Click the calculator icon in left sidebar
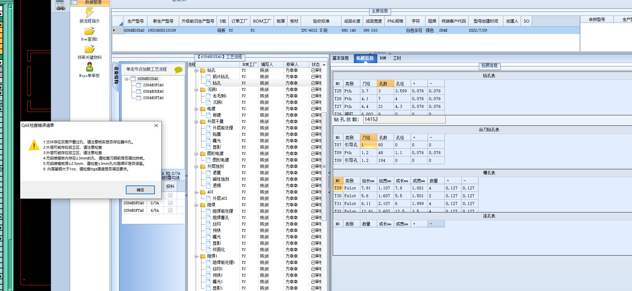 click(60, 5)
